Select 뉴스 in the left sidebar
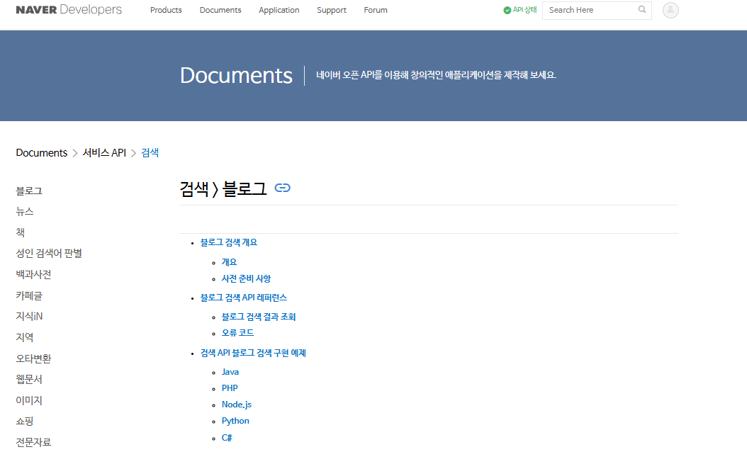The width and height of the screenshot is (747, 469). (25, 212)
